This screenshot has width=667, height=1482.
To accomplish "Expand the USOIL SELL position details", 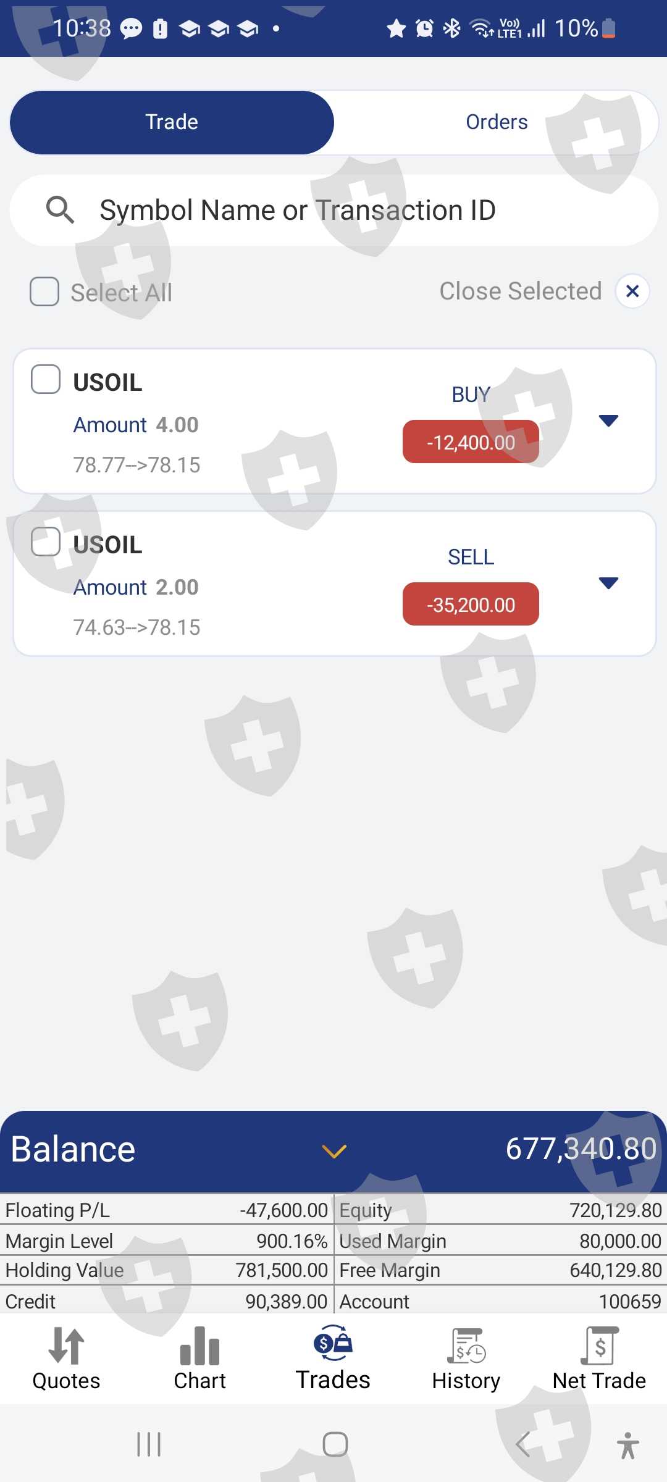I will click(x=608, y=584).
